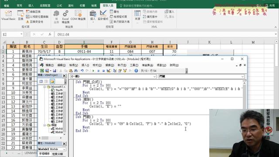Select cell E2 containing 0911-84
This screenshot has height=157, width=279.
coord(84,51)
